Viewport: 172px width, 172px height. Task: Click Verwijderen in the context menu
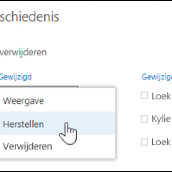pyautogui.click(x=27, y=147)
